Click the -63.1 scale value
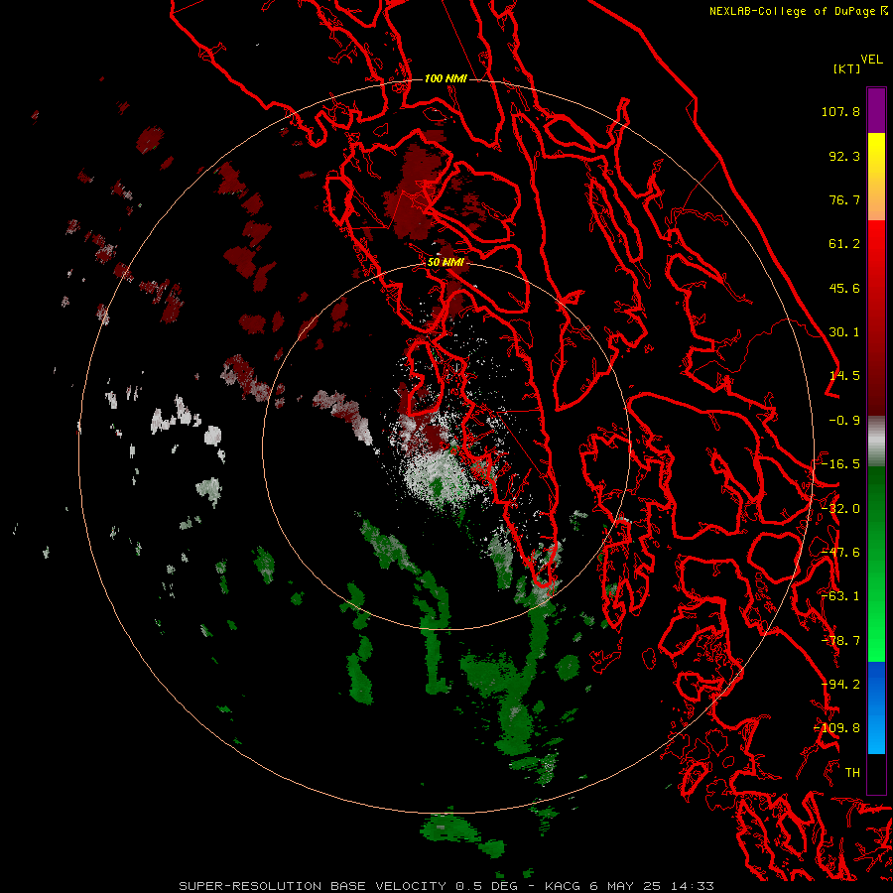 tap(840, 596)
